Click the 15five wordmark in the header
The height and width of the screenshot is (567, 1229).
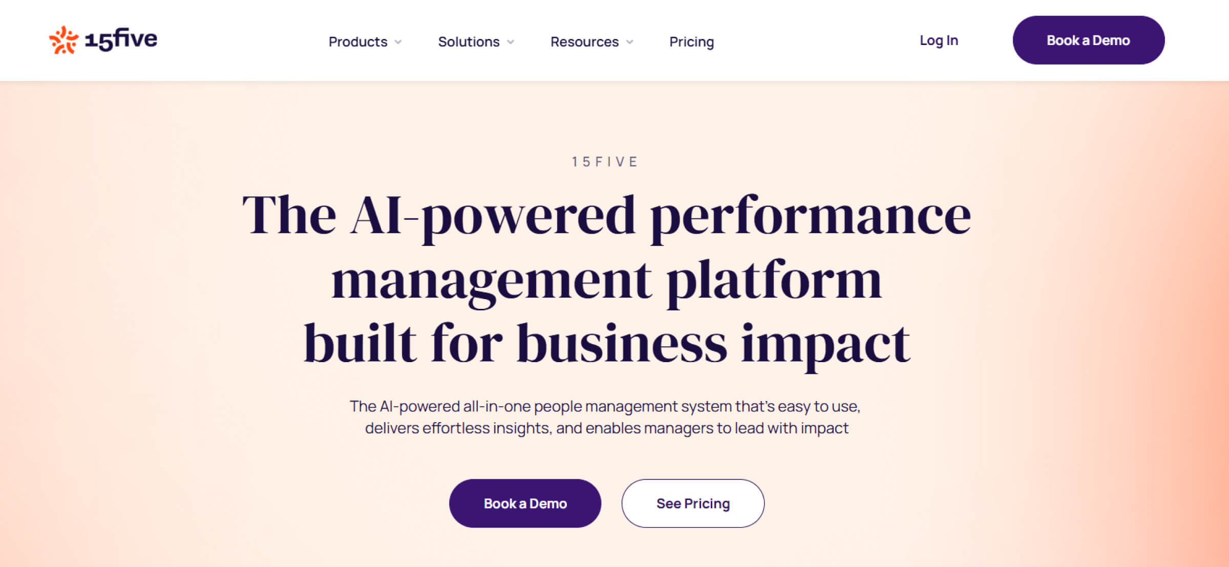[x=121, y=39]
